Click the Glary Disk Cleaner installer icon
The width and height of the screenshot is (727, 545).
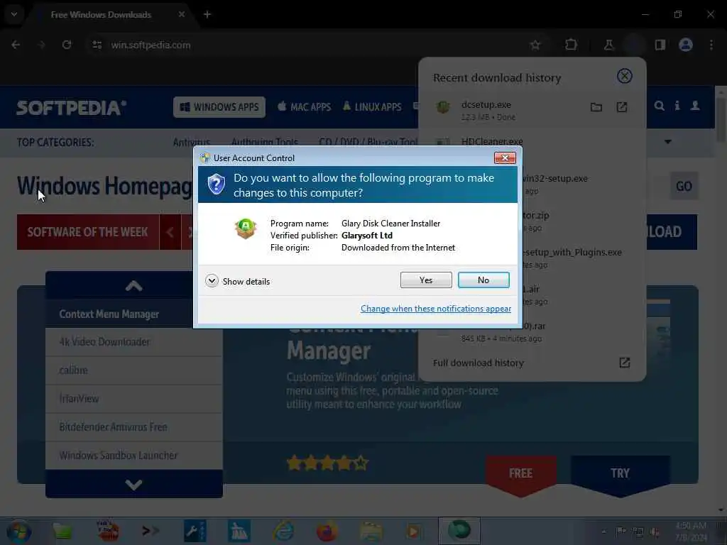[245, 229]
